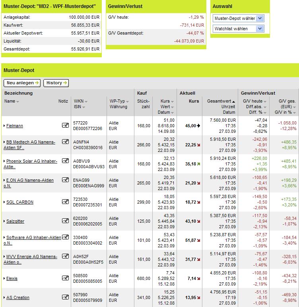Click the History button
The image size is (299, 307).
[x=56, y=83]
